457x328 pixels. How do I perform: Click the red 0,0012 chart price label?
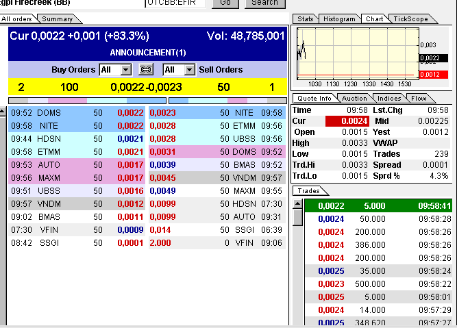pyautogui.click(x=434, y=75)
